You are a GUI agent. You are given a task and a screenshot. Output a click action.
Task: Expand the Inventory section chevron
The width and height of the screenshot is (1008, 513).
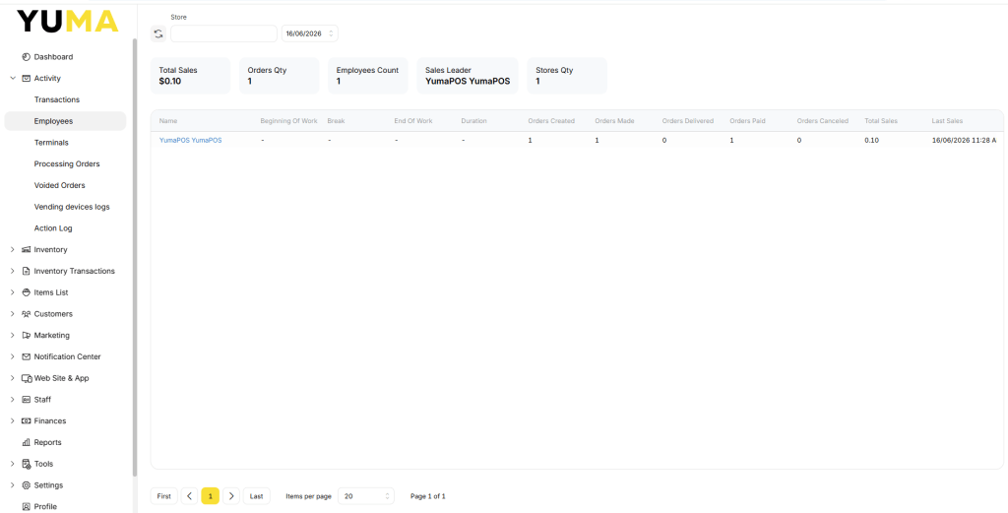[12, 249]
